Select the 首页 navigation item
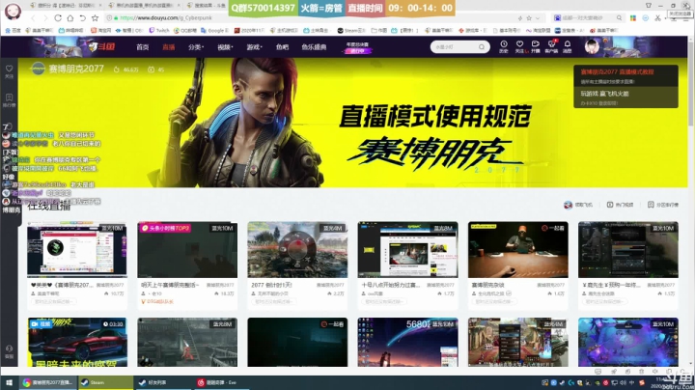This screenshot has height=390, width=695. 143,47
